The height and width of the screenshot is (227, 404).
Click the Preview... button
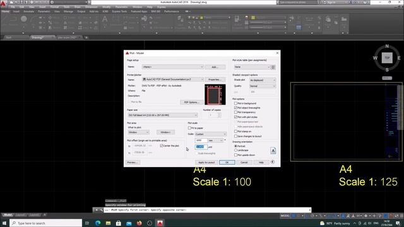(x=133, y=163)
